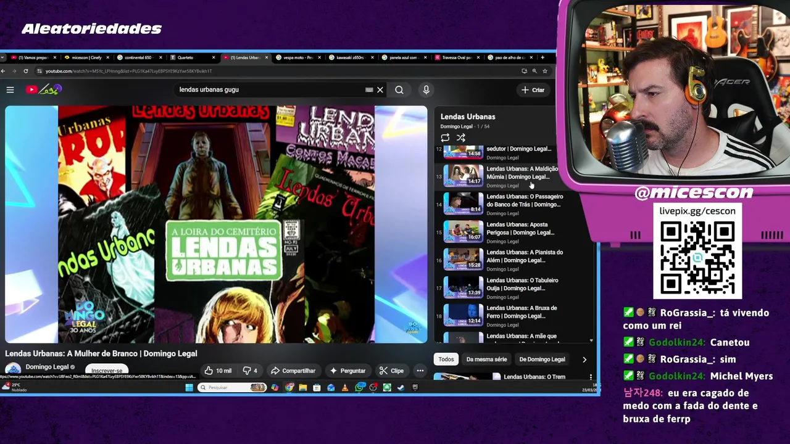790x444 pixels.
Task: Toggle playlist shuffle icon
Action: click(x=461, y=138)
